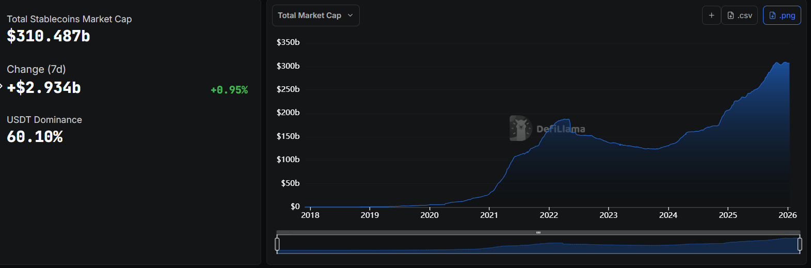The width and height of the screenshot is (811, 268).
Task: Download chart data as .csv
Action: pyautogui.click(x=740, y=15)
